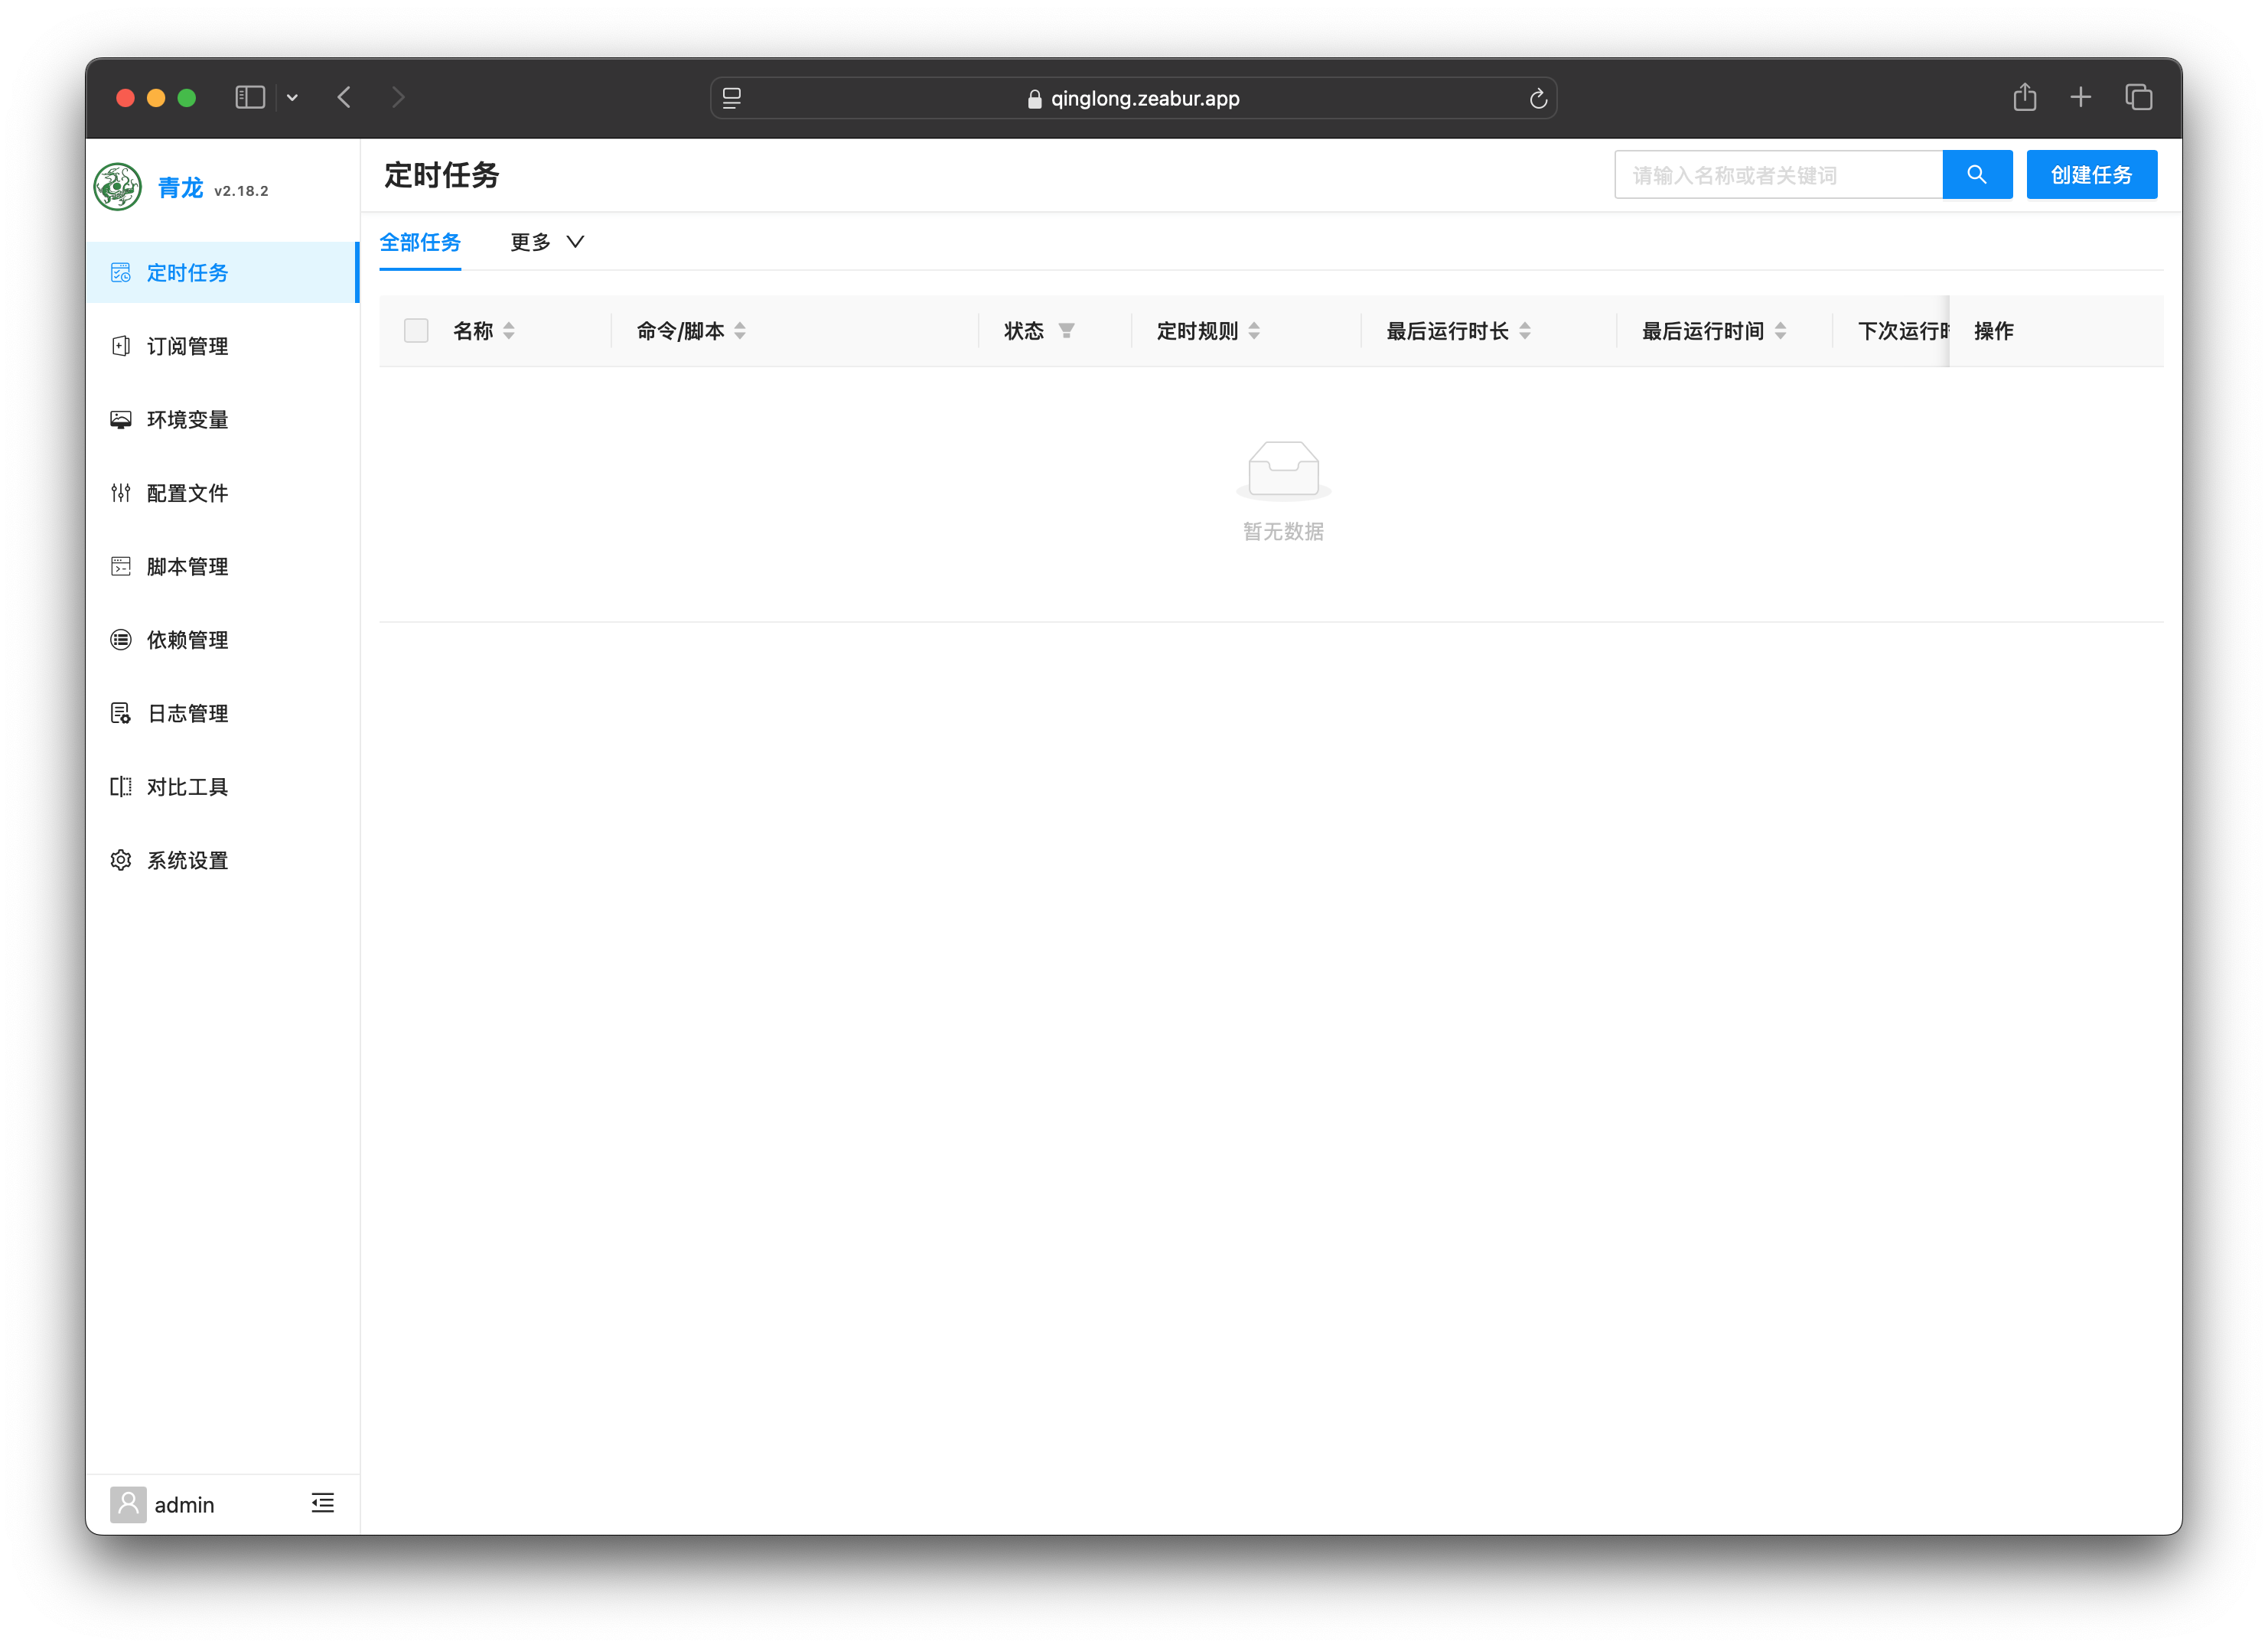Focus the name or keyword search field

point(1777,175)
